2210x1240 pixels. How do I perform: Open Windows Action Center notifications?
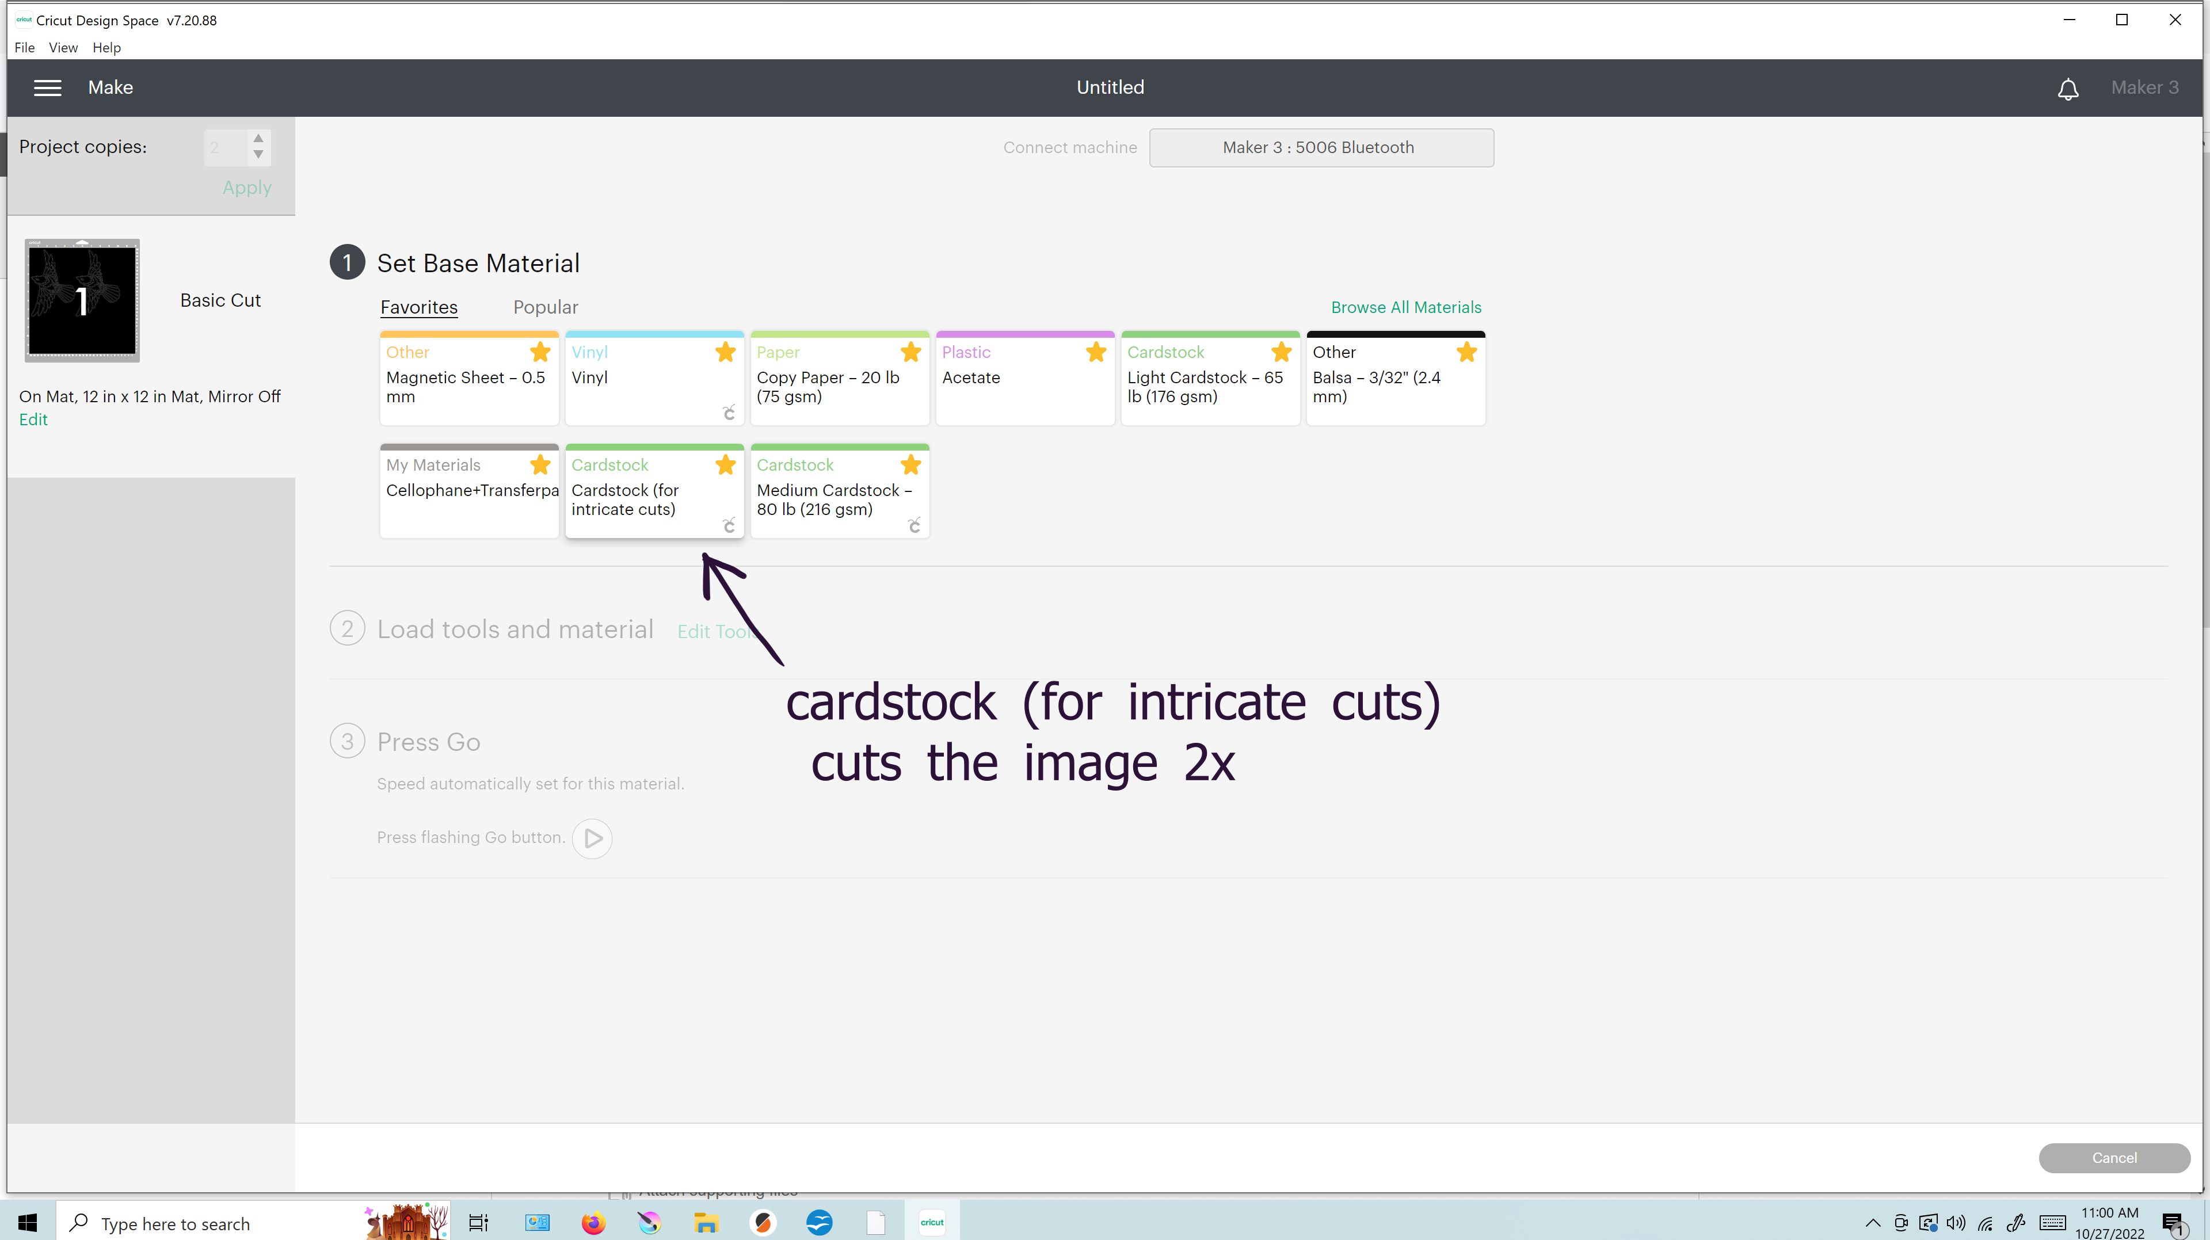[2174, 1224]
